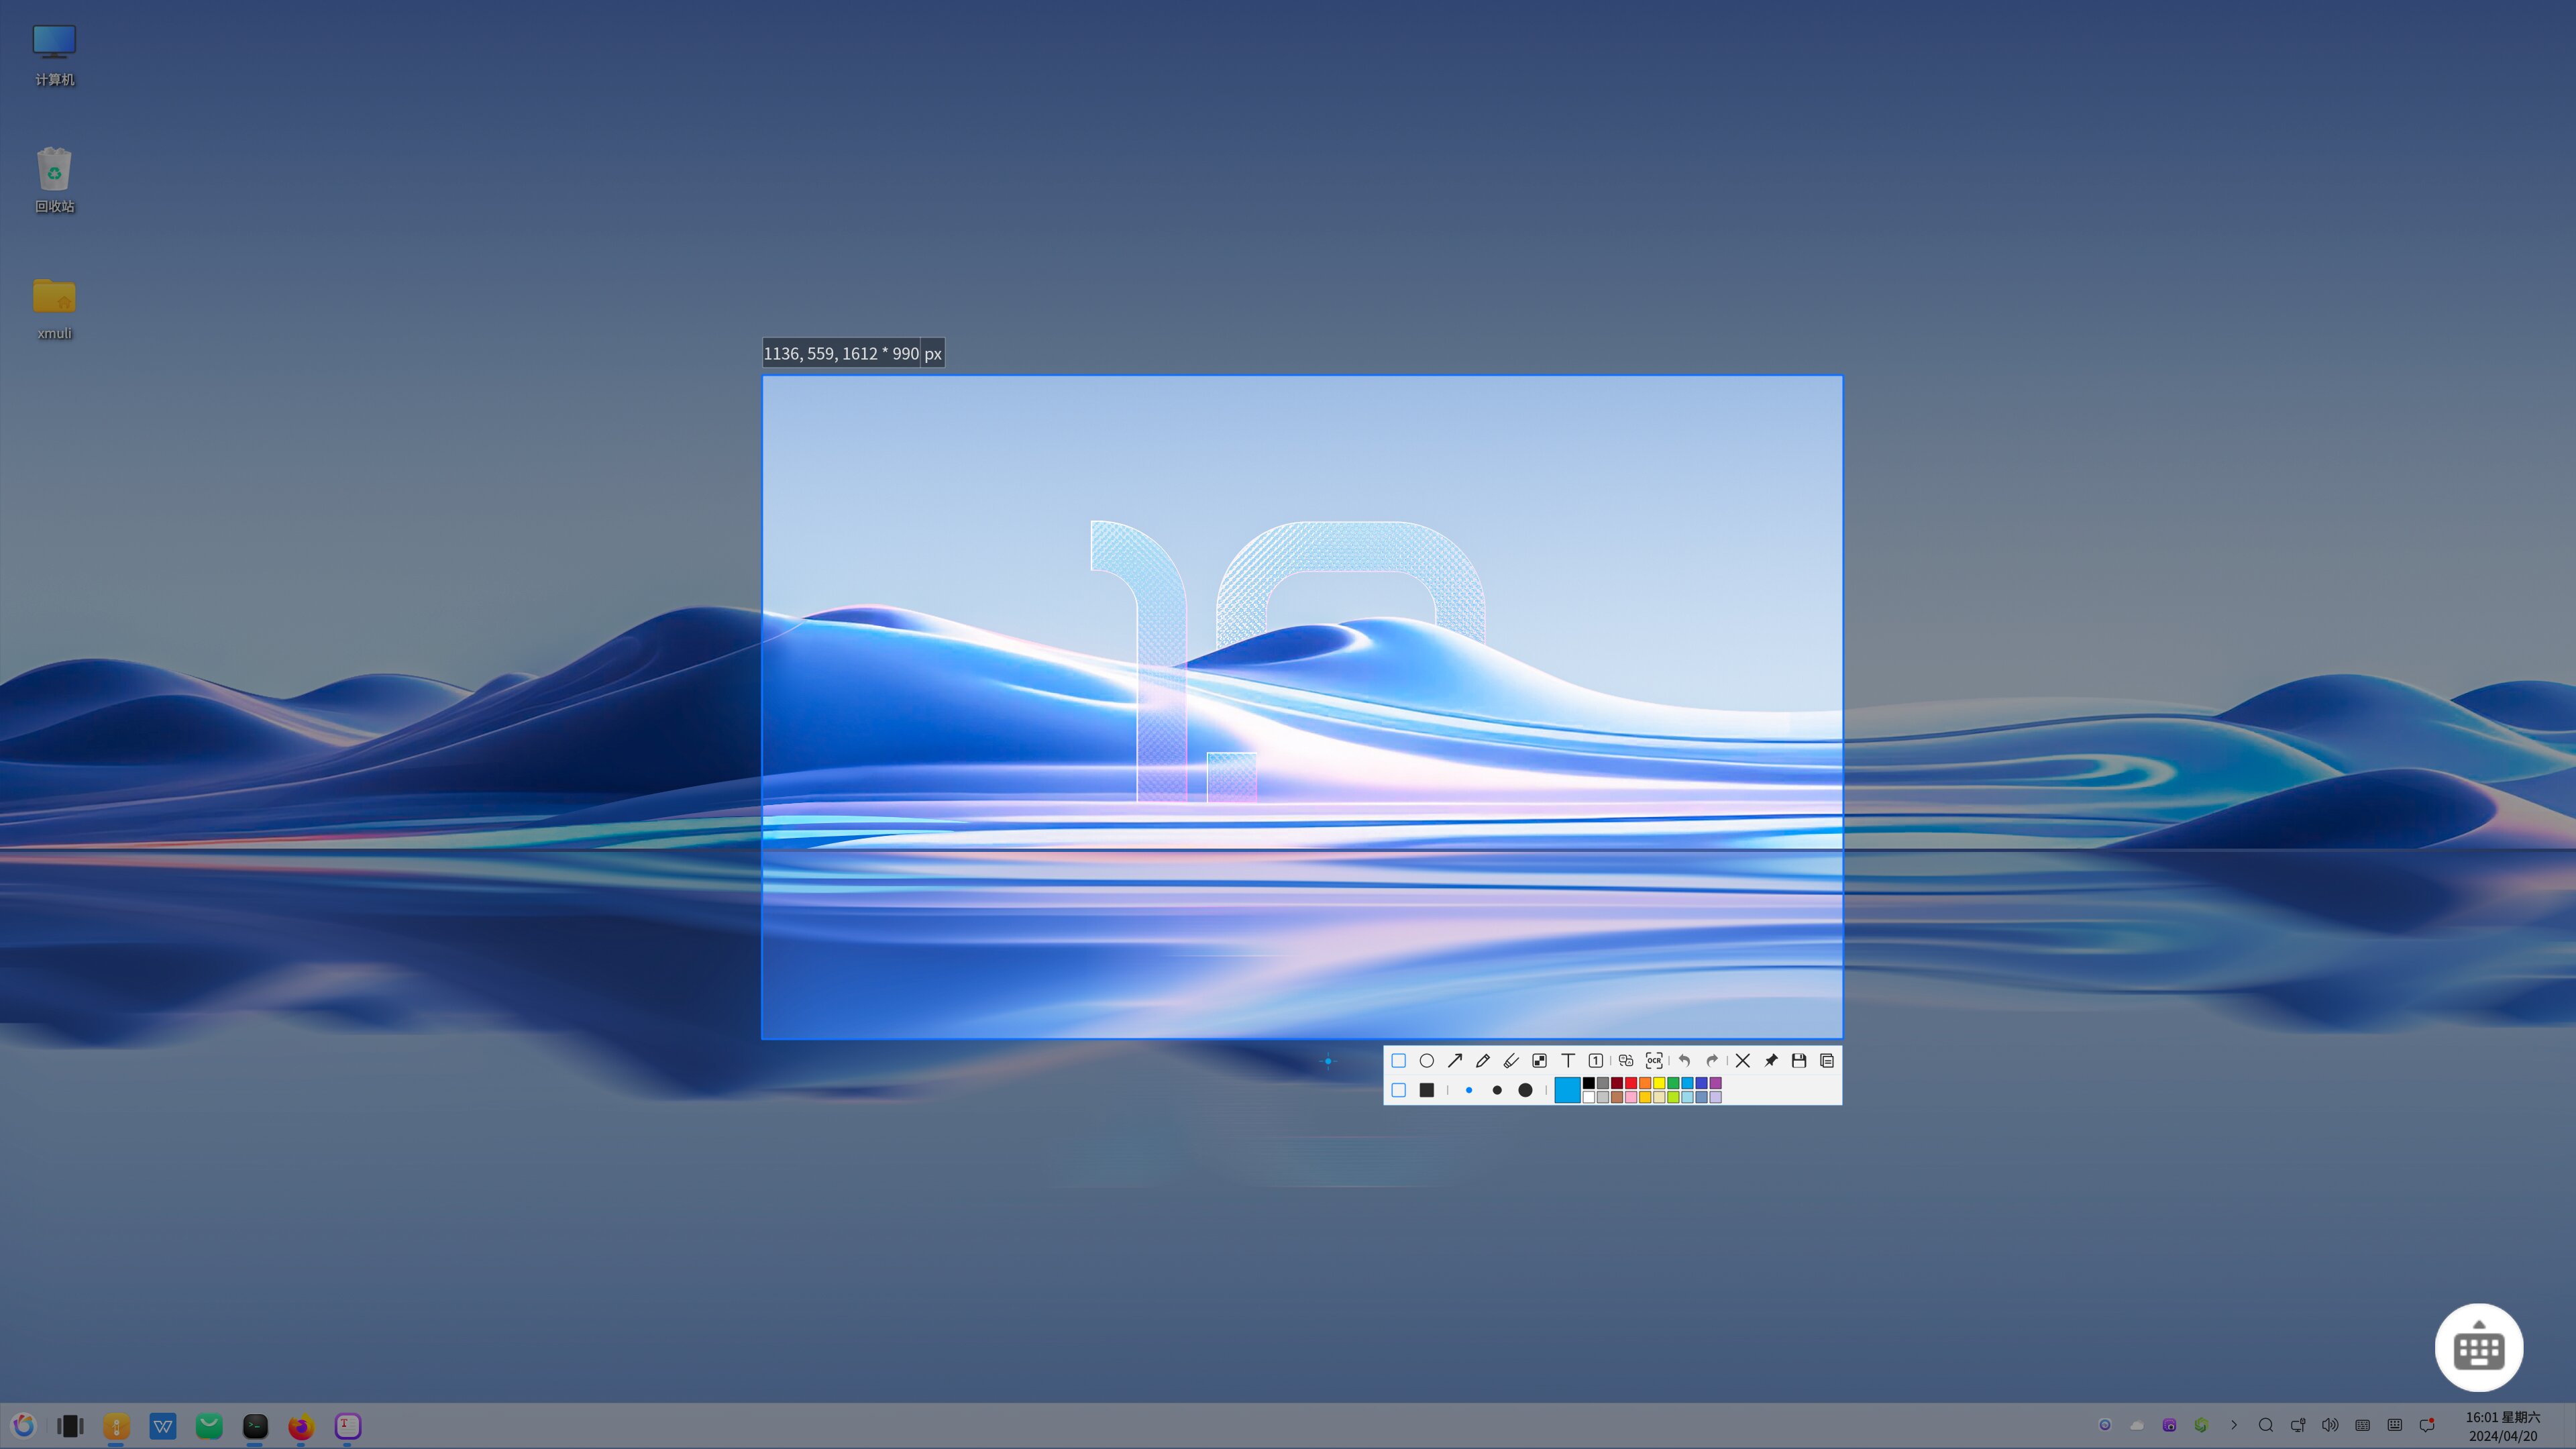Screen dimensions: 2576x1449
Task: Pick the medium line thickness dot
Action: click(1497, 1090)
